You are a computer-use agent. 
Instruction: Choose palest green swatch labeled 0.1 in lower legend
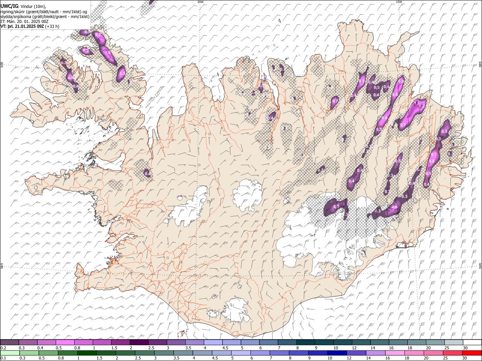[10, 353]
